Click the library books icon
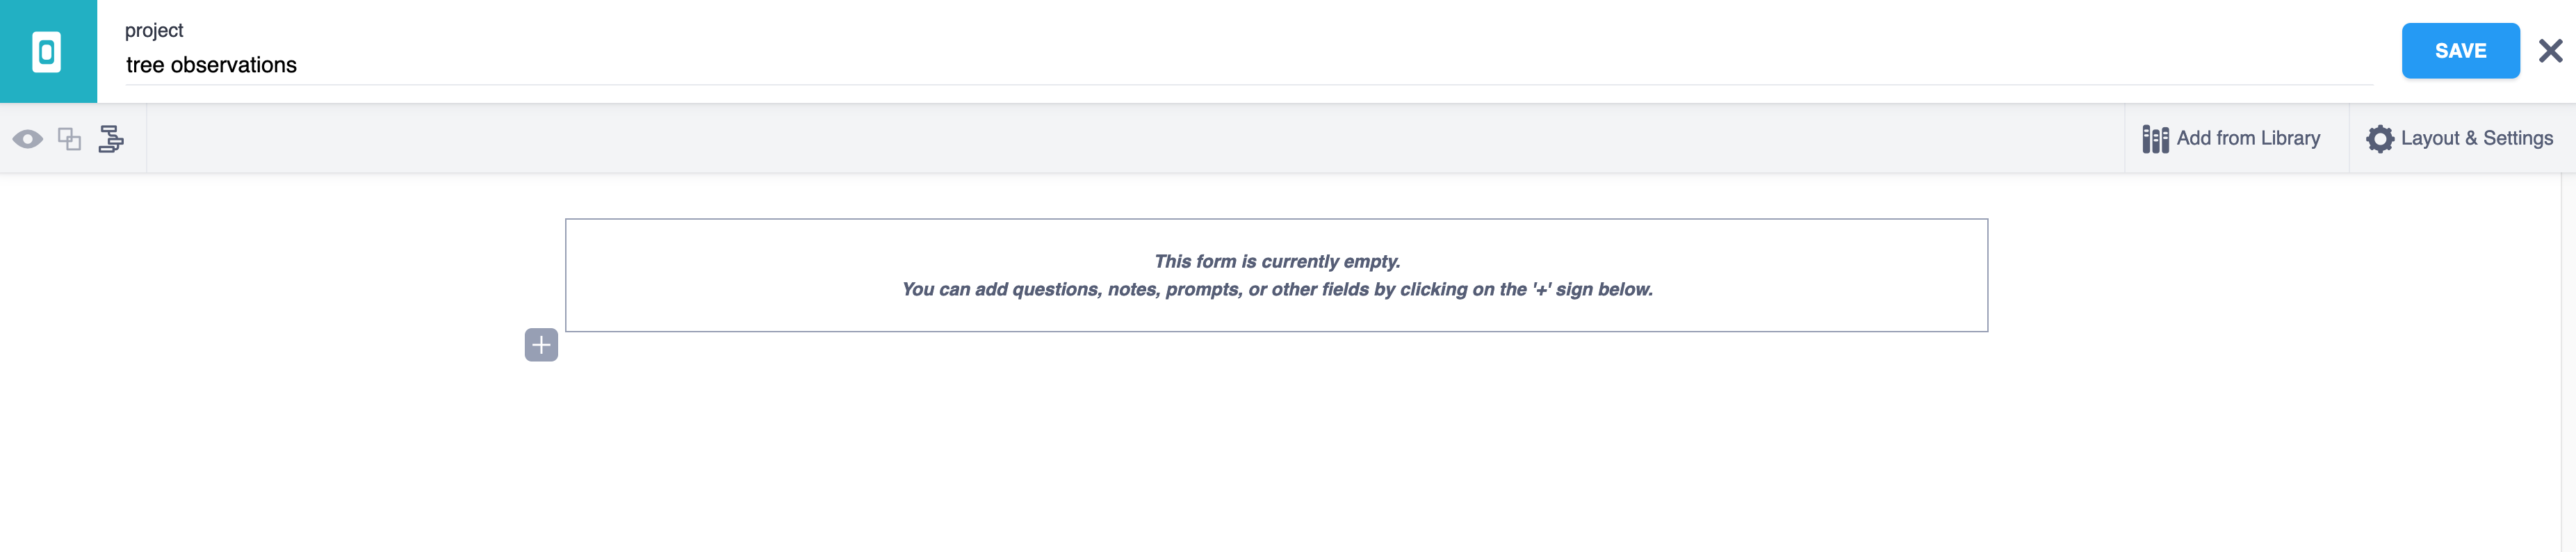 pos(2155,139)
